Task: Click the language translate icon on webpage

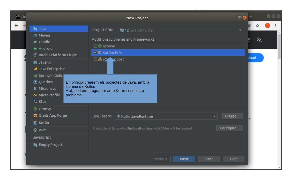Action: tap(259, 40)
